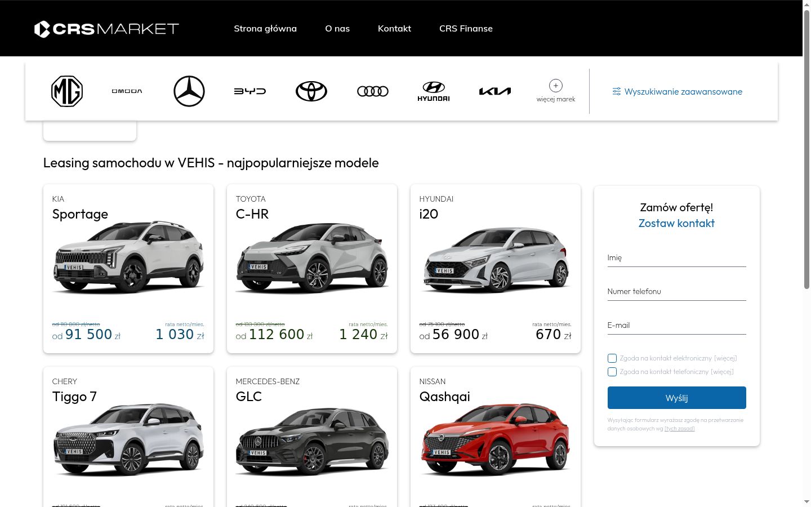The image size is (811, 507).
Task: Click the scrollbar down arrow
Action: [x=806, y=502]
